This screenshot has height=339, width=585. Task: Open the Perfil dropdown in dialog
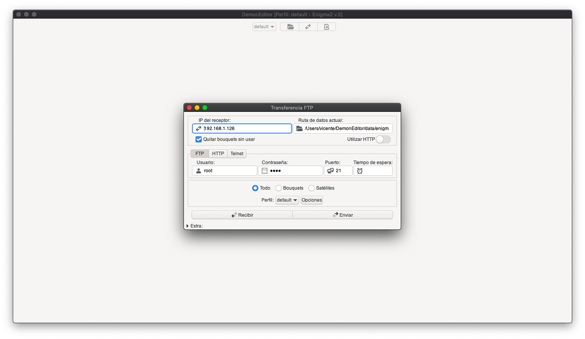click(x=287, y=200)
